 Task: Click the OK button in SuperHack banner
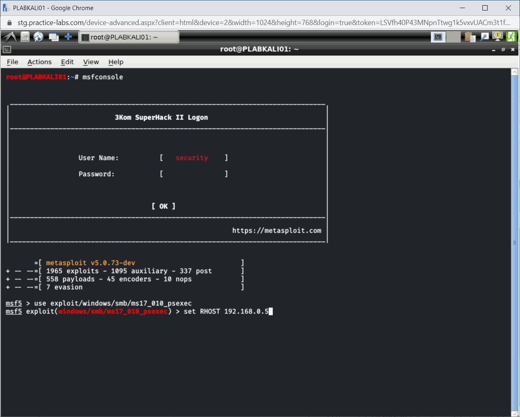163,206
